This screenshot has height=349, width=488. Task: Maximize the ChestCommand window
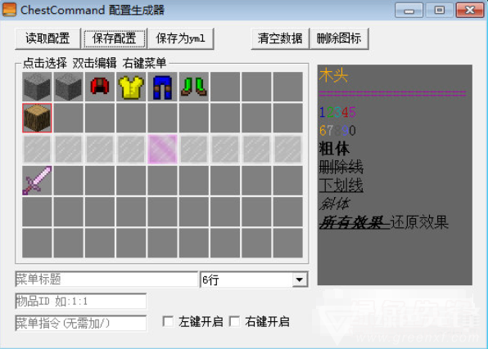pyautogui.click(x=440, y=11)
